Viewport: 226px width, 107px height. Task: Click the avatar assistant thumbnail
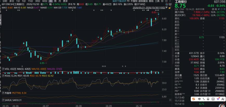pyautogui.click(x=222, y=105)
